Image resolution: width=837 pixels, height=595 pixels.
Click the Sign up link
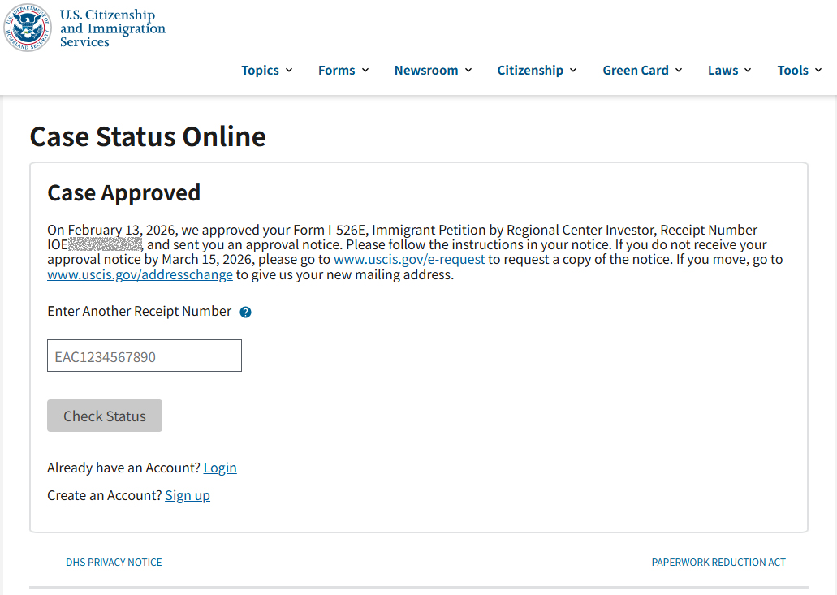click(188, 496)
